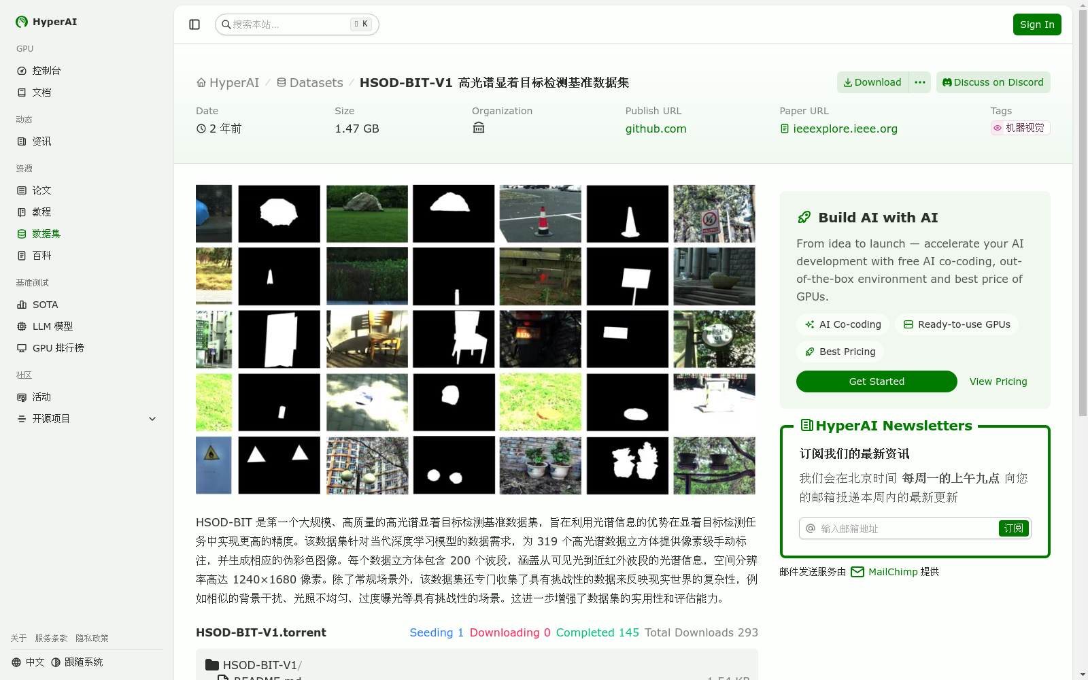Click the Seeding 1 stat

click(x=437, y=632)
